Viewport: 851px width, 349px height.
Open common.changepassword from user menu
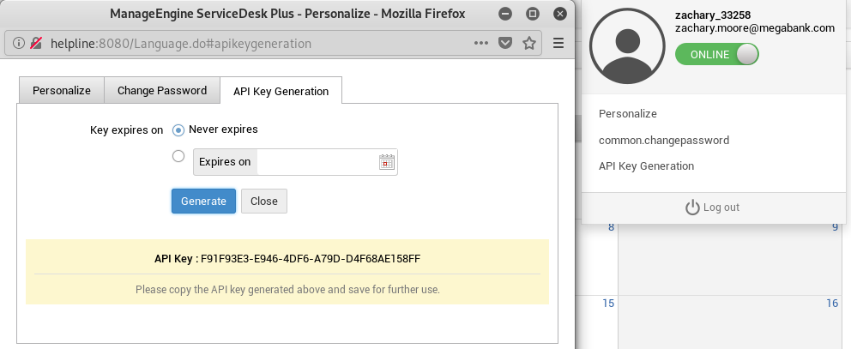tap(663, 140)
